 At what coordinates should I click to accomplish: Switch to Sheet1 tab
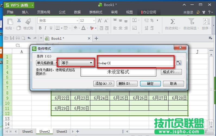27,131
